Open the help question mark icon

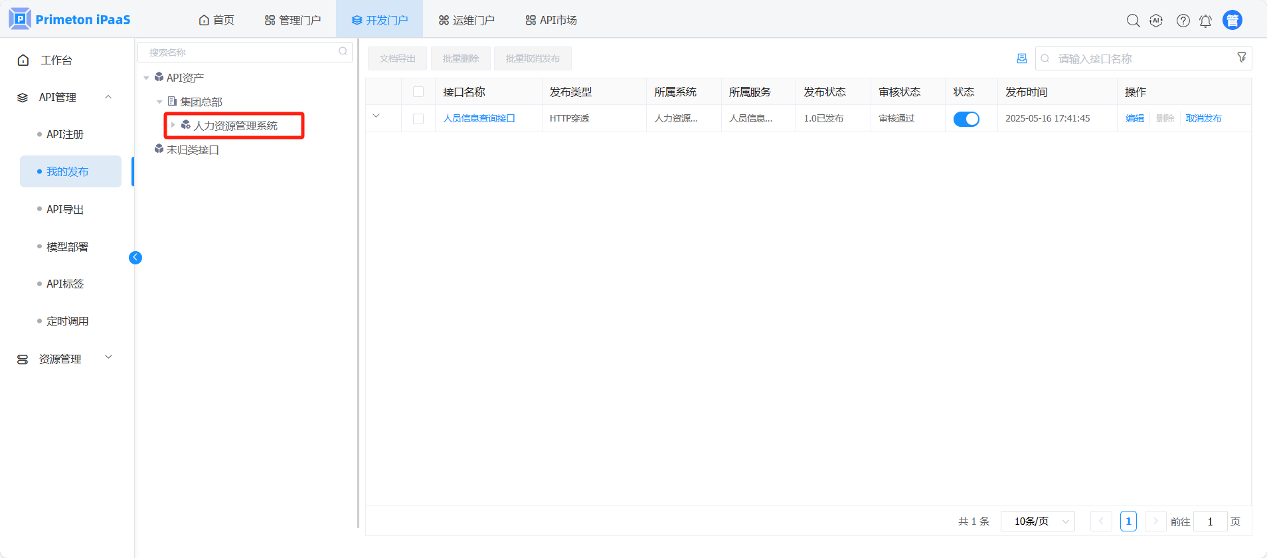1183,21
